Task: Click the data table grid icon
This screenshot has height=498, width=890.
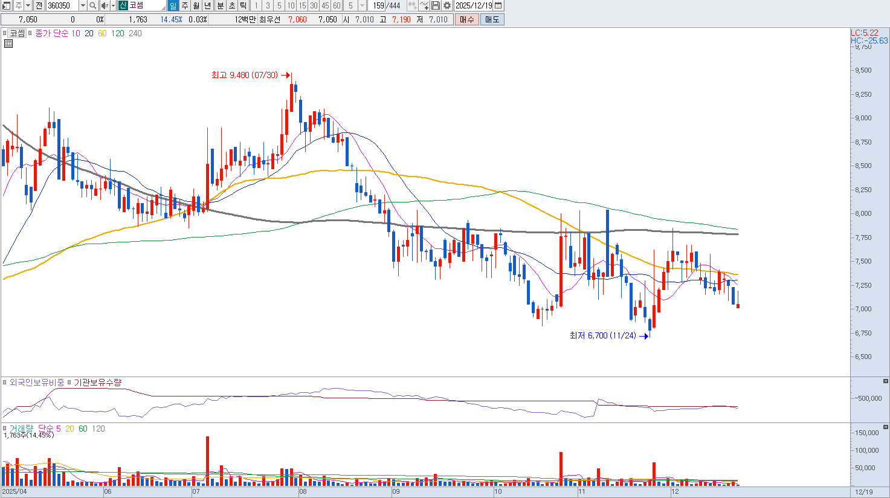Action: coord(8,44)
